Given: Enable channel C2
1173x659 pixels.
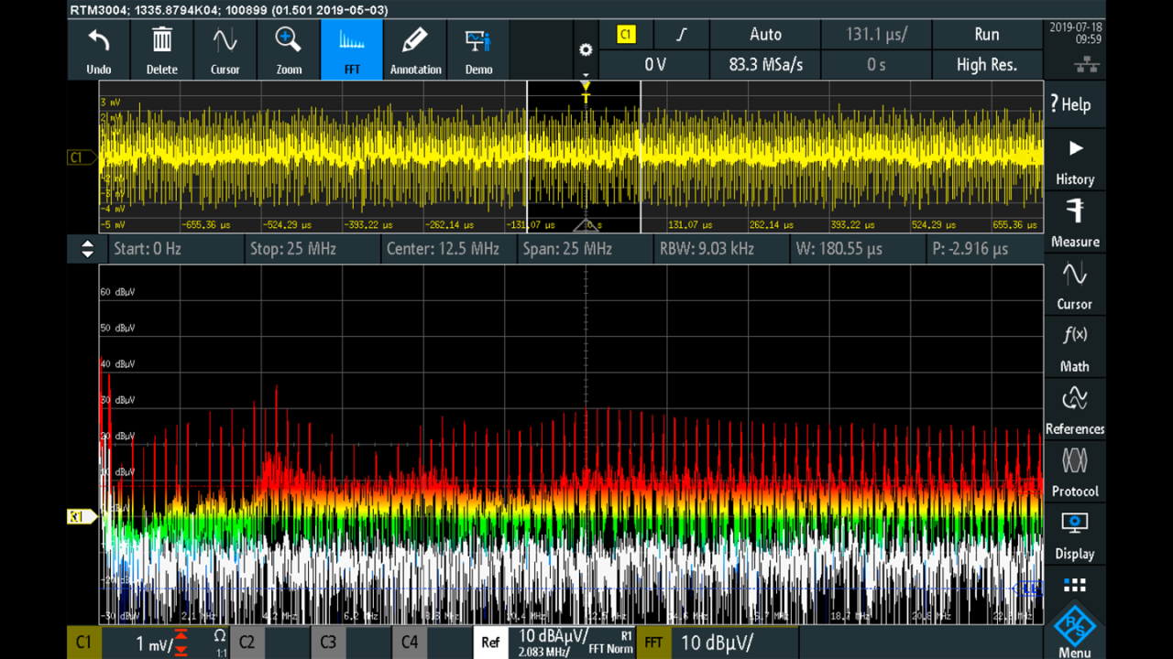Looking at the screenshot, I should (x=247, y=643).
